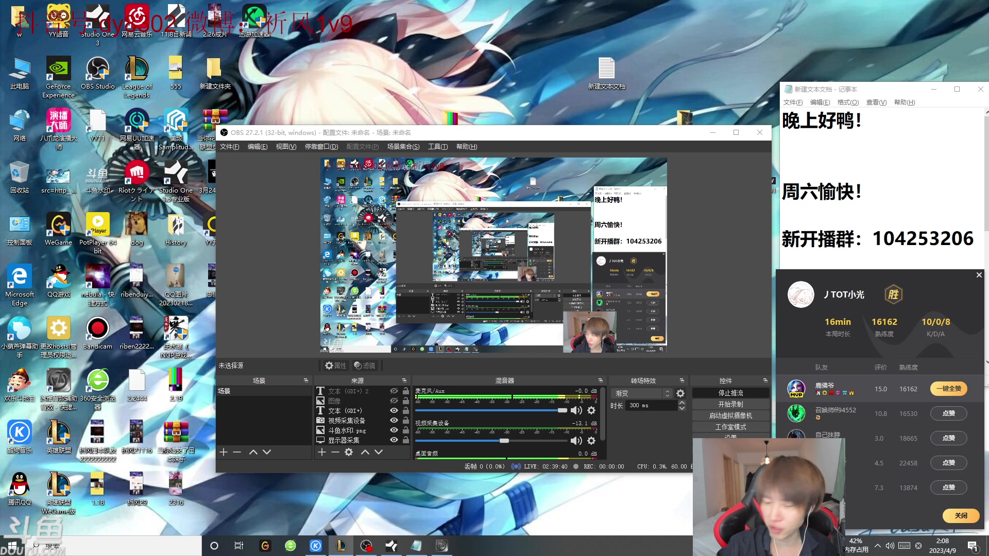
Task: Remove selected scene in OBS scenes panel
Action: click(x=237, y=452)
